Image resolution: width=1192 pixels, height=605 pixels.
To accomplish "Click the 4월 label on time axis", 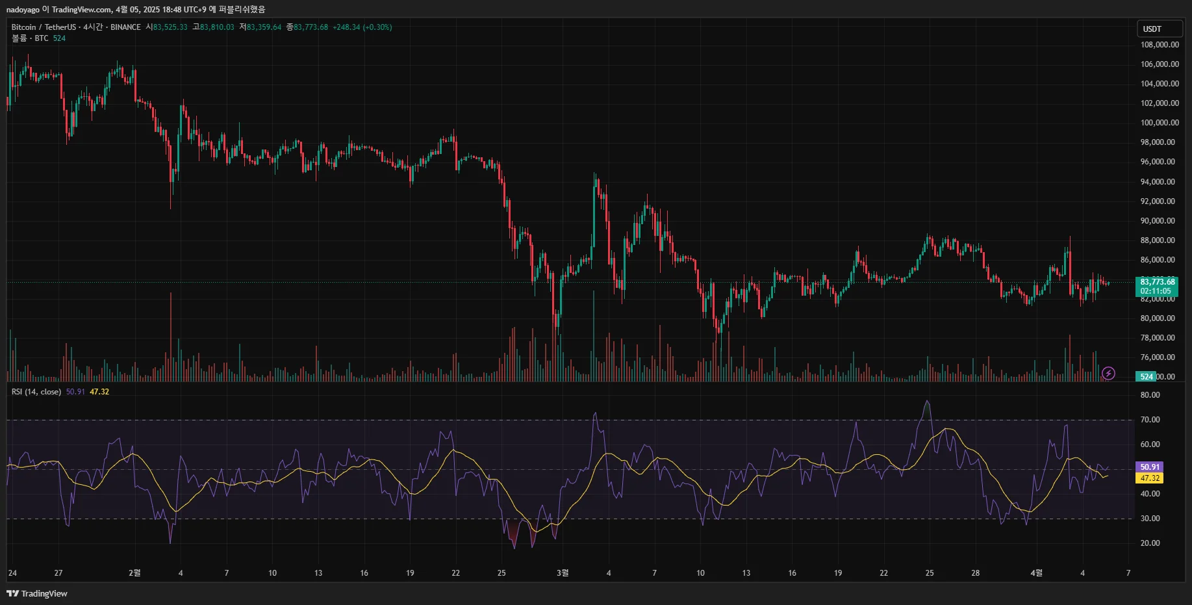I will 1036,573.
